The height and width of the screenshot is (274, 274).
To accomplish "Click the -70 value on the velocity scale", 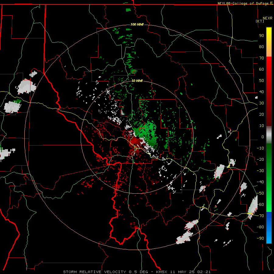I will coord(260,216).
